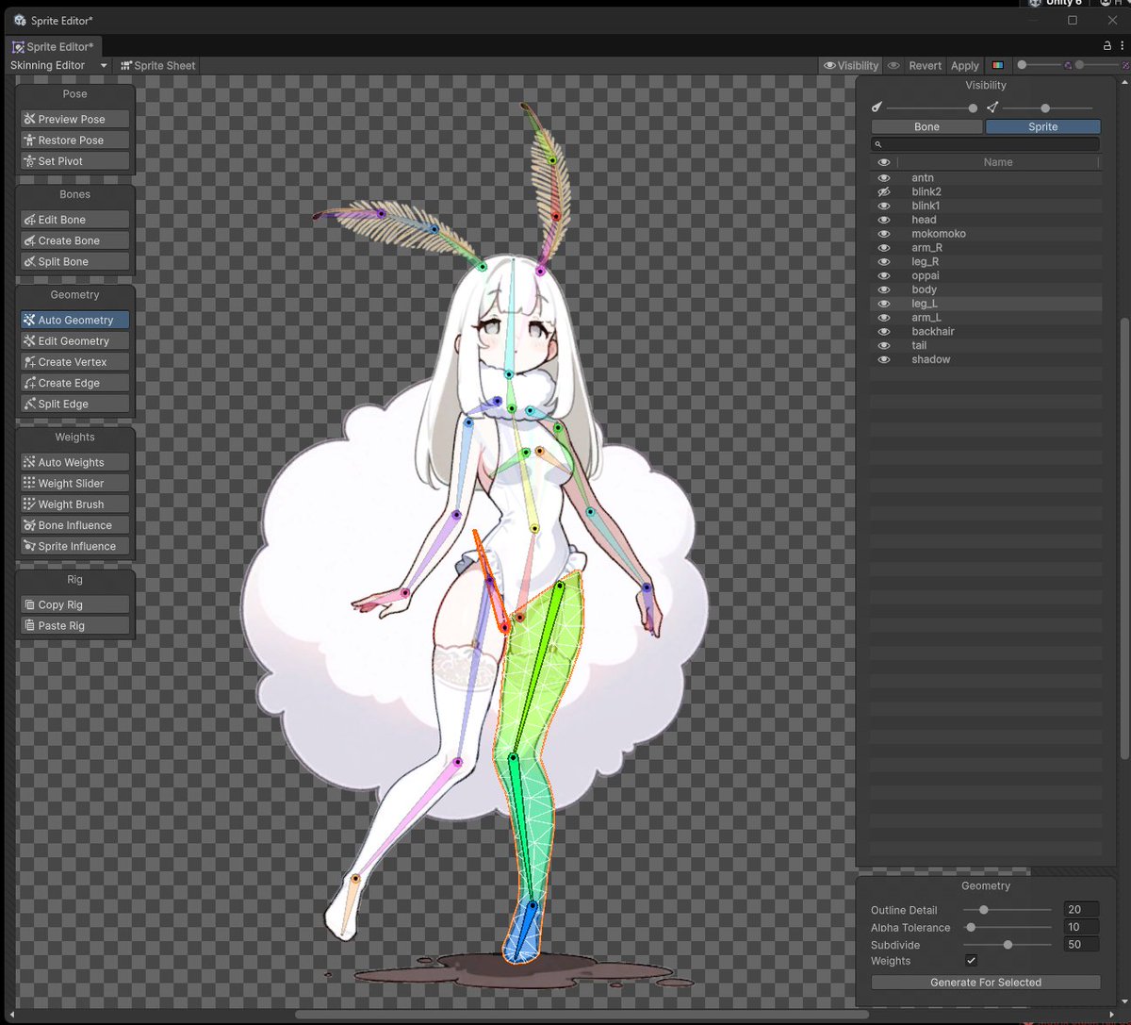Switch to the Sprite visibility tab
This screenshot has height=1025, width=1131.
1042,126
